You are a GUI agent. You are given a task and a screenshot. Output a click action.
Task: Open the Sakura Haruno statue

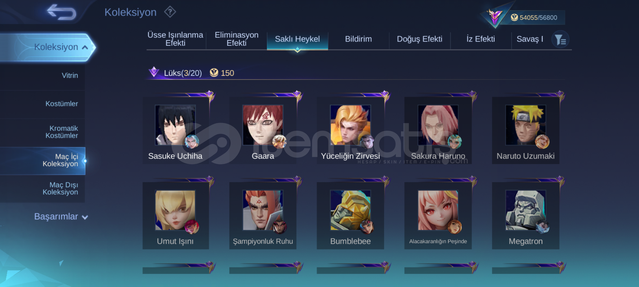point(438,130)
